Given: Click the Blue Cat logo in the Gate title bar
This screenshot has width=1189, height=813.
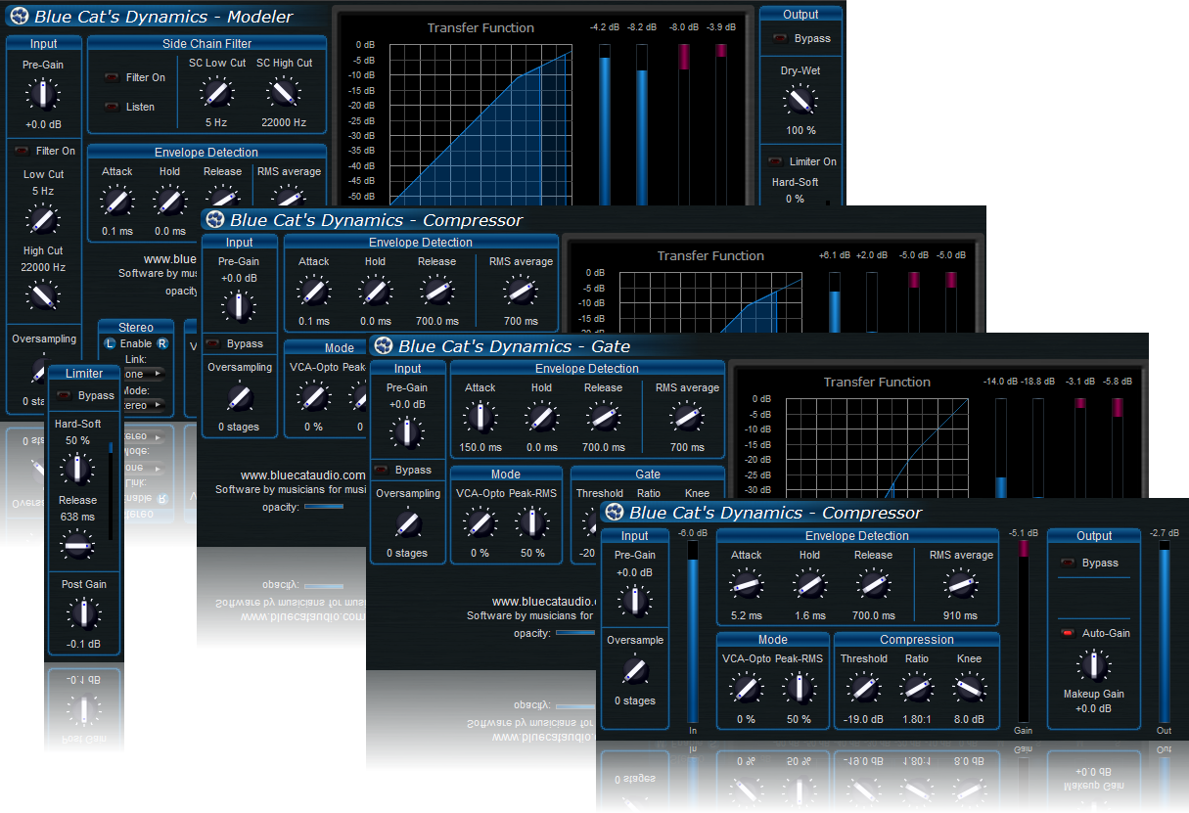Looking at the screenshot, I should click(x=383, y=345).
